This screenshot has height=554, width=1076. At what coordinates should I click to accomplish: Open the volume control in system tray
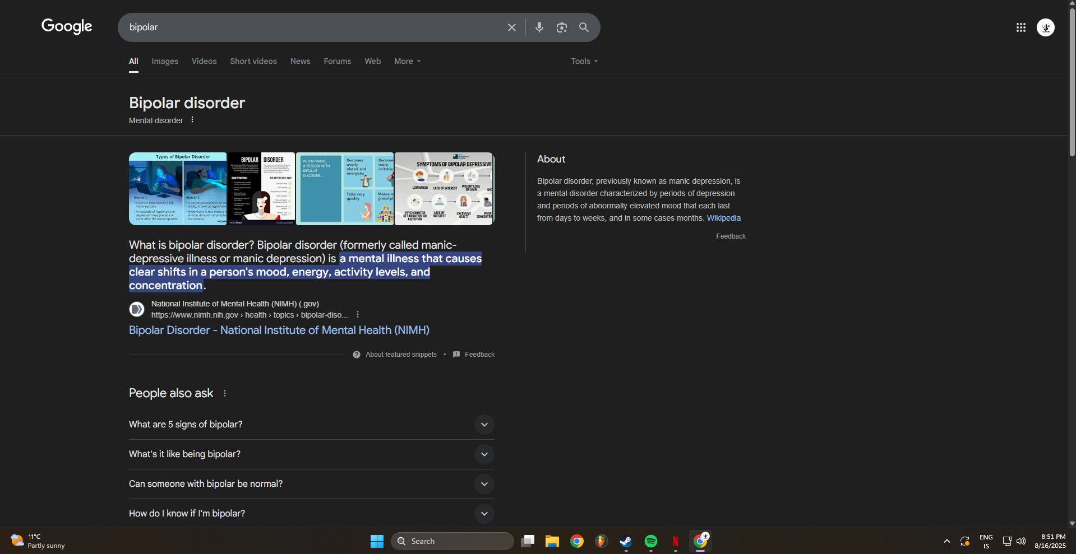pos(1021,541)
